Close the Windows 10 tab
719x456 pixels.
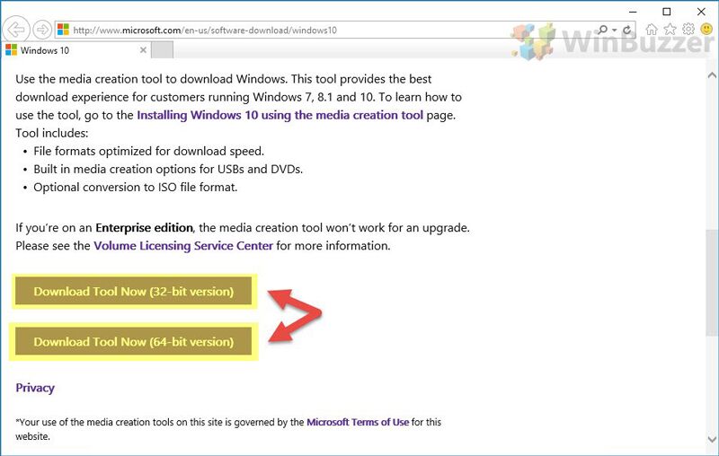coord(143,50)
